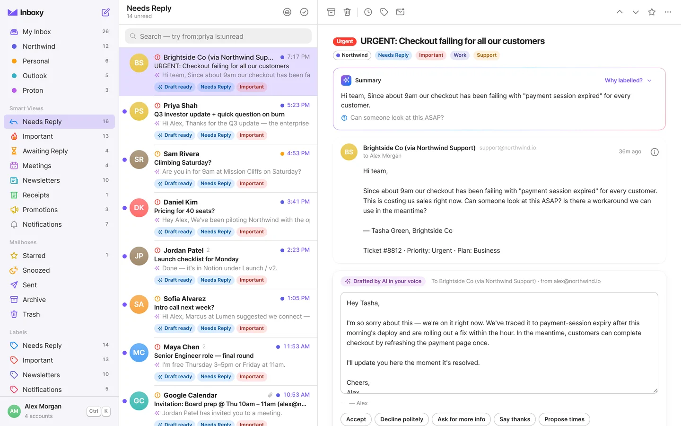The height and width of the screenshot is (426, 681).
Task: Click the Accept quick reply button
Action: [356, 419]
